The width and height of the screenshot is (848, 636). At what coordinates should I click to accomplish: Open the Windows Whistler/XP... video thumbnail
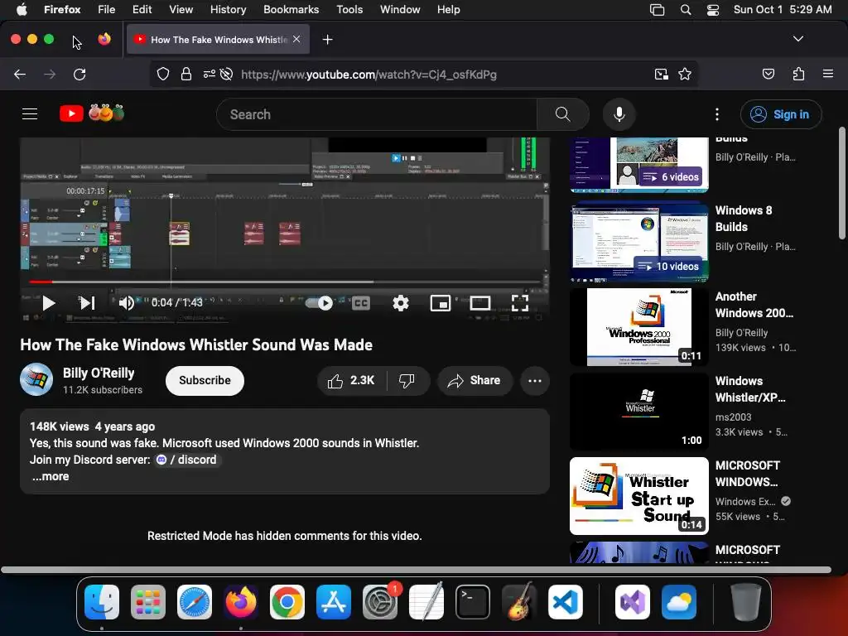tap(639, 411)
